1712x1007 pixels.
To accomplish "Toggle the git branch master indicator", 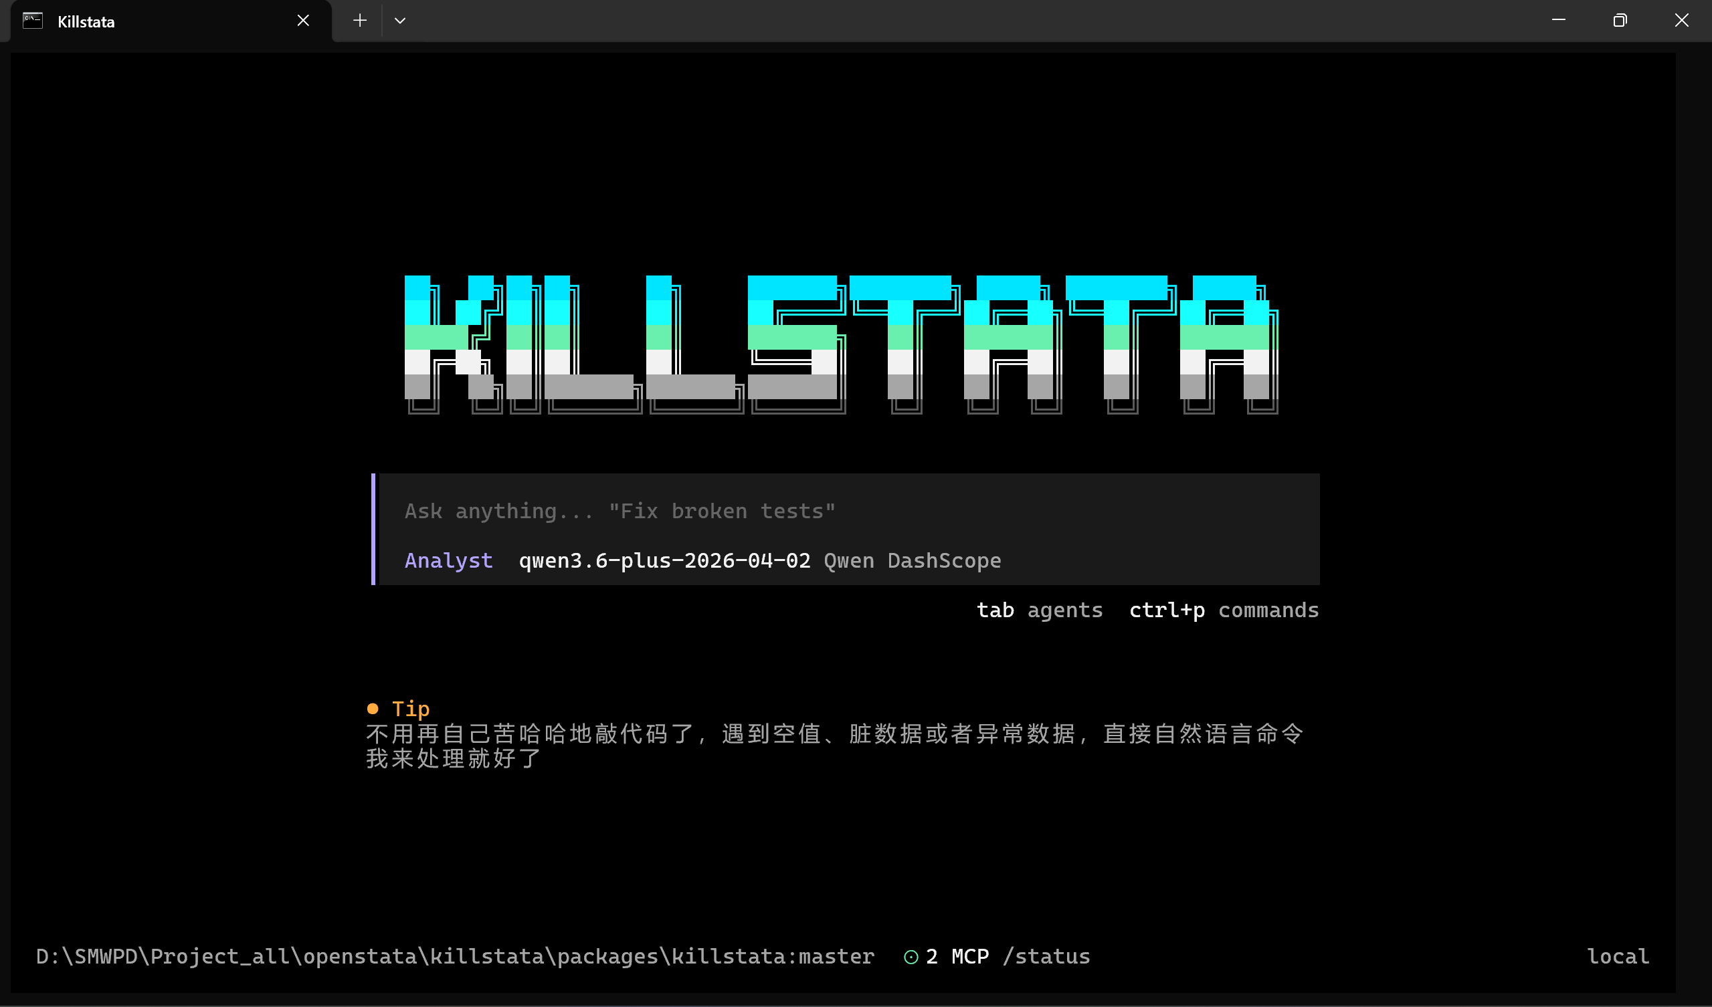I will pyautogui.click(x=837, y=956).
